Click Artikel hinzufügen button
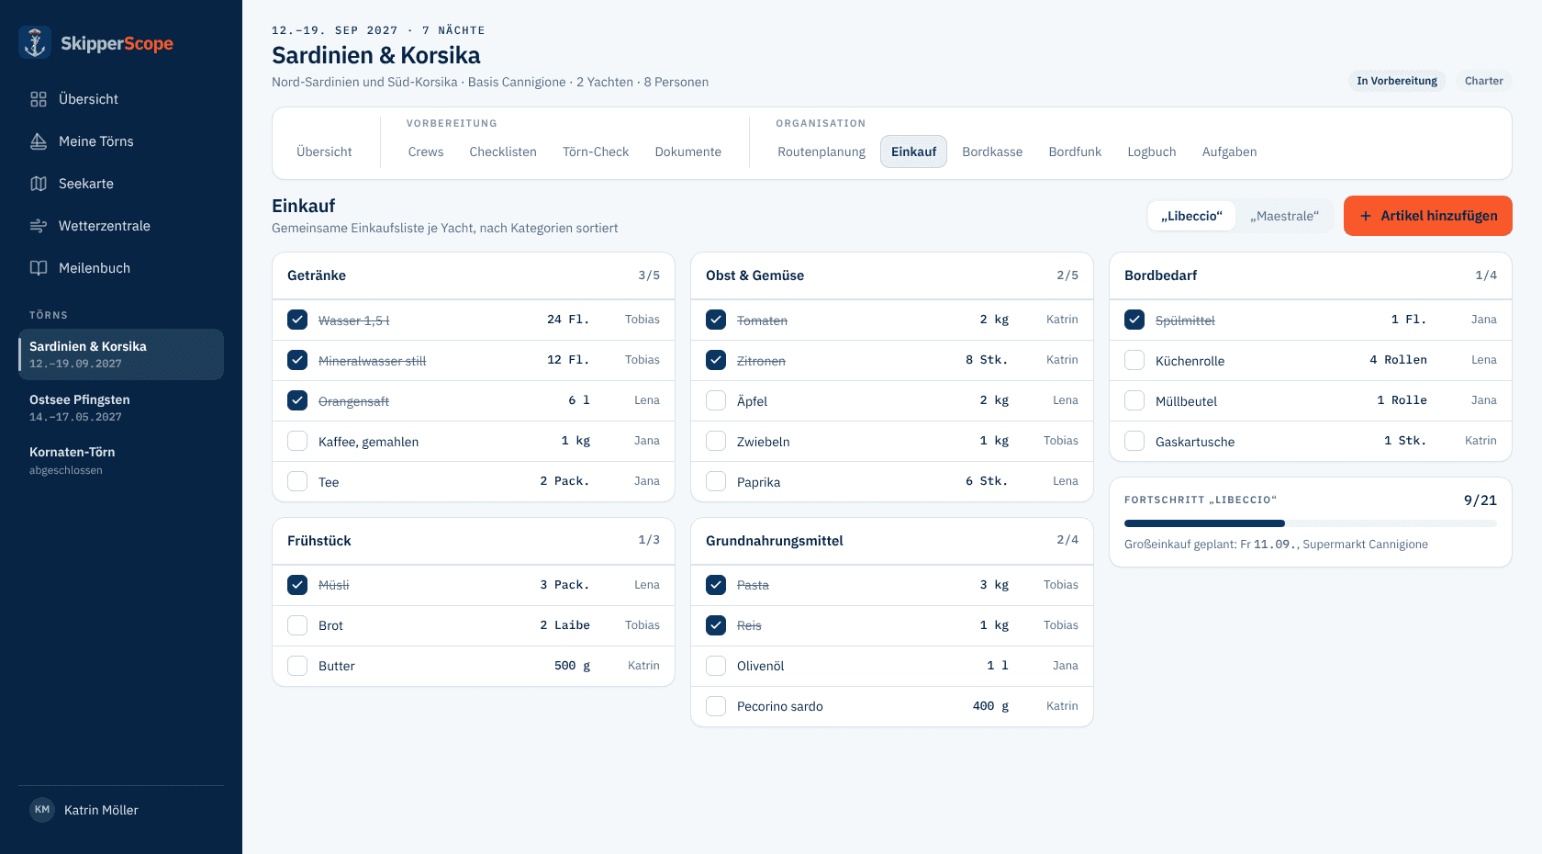 (x=1428, y=216)
